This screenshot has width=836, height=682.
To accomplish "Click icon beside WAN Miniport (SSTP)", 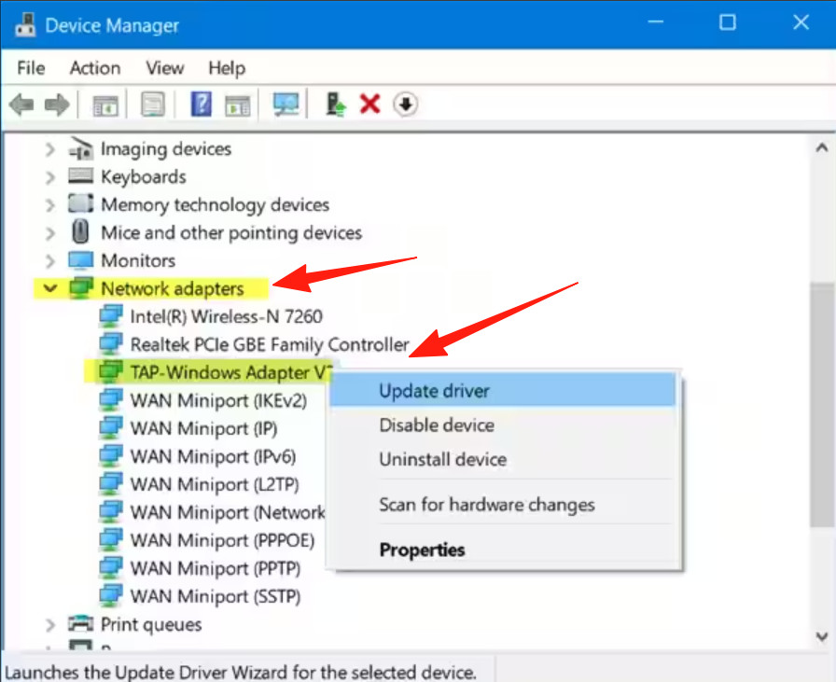I will [x=111, y=595].
